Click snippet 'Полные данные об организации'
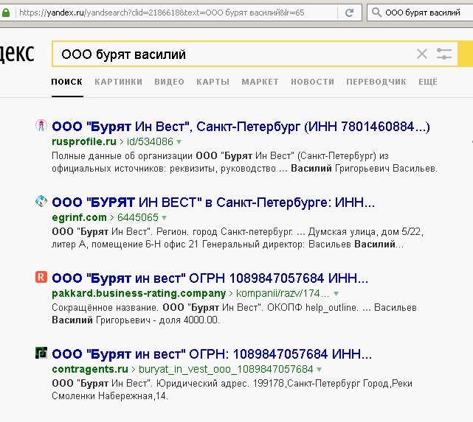473x422 pixels. click(122, 156)
